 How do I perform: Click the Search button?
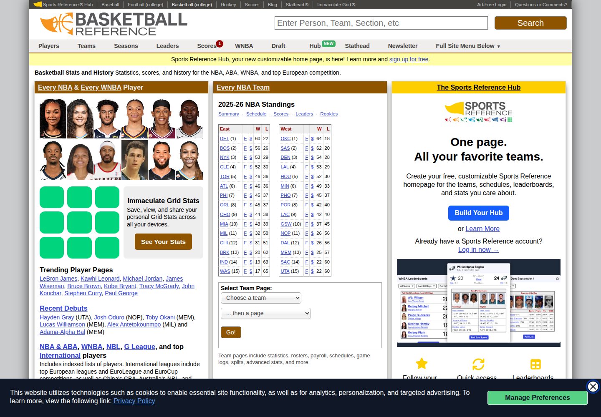tap(530, 23)
